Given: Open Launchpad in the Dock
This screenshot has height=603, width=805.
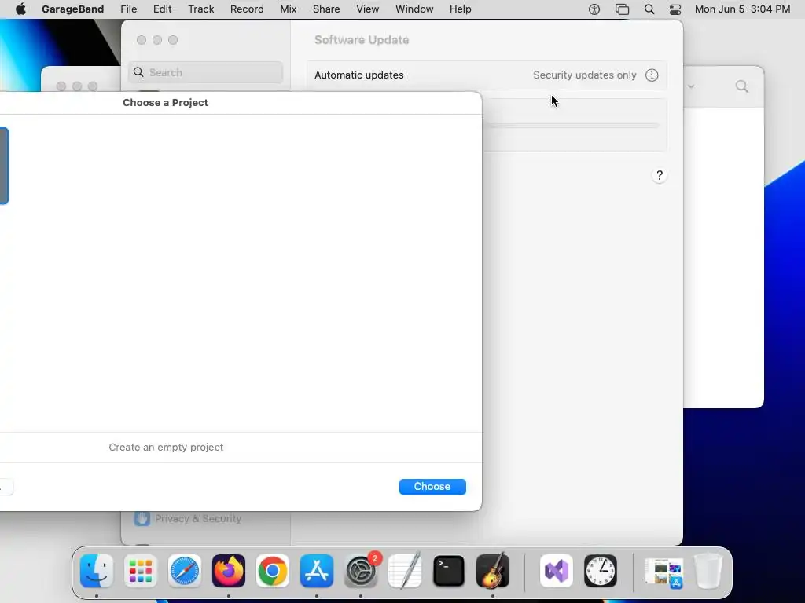Looking at the screenshot, I should click(x=141, y=571).
